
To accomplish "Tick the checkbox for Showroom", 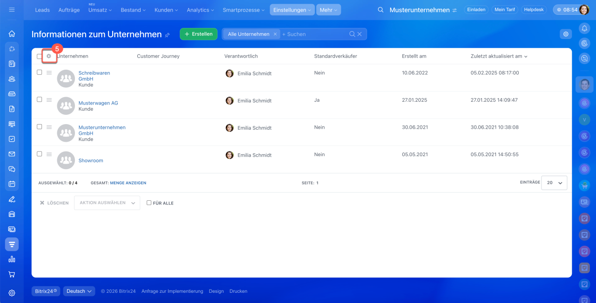I will tap(40, 154).
